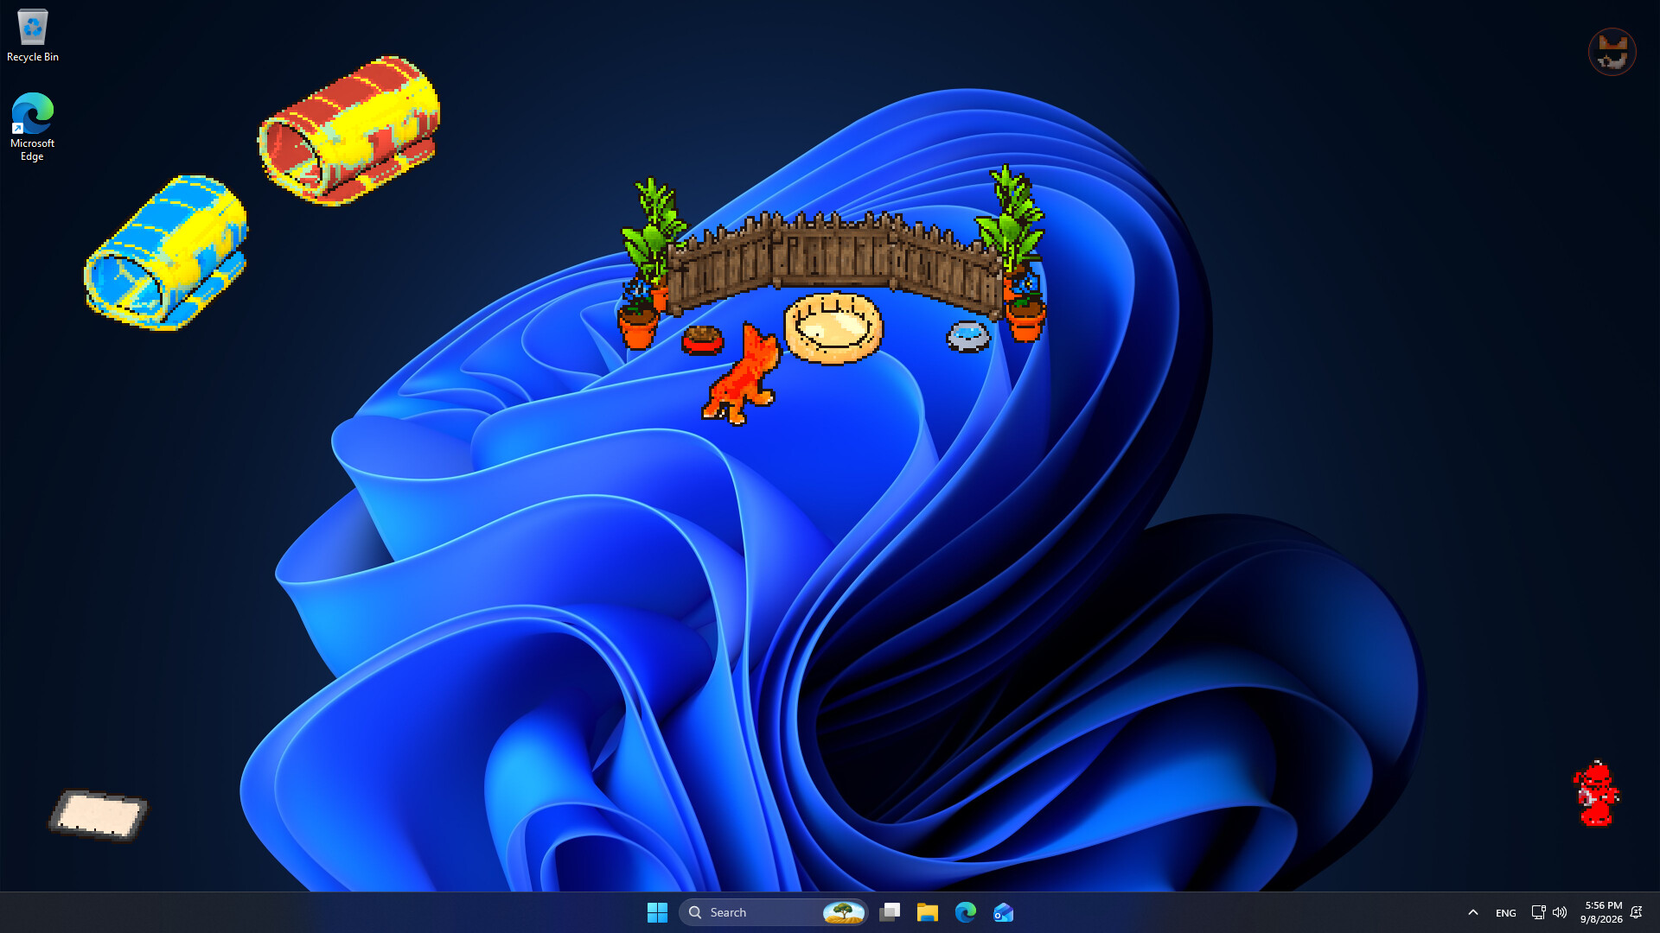Click the search highlight tree image
Screen dimensions: 1660x933
pyautogui.click(x=844, y=912)
